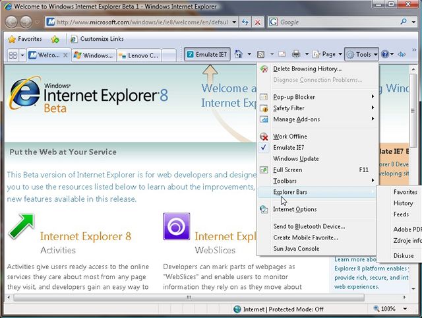Expand the tab list dropdown arrow
This screenshot has height=318, width=422.
[x=22, y=55]
